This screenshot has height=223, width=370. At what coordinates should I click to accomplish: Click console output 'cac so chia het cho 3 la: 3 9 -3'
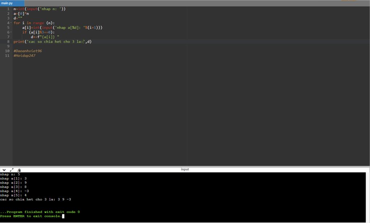35,199
